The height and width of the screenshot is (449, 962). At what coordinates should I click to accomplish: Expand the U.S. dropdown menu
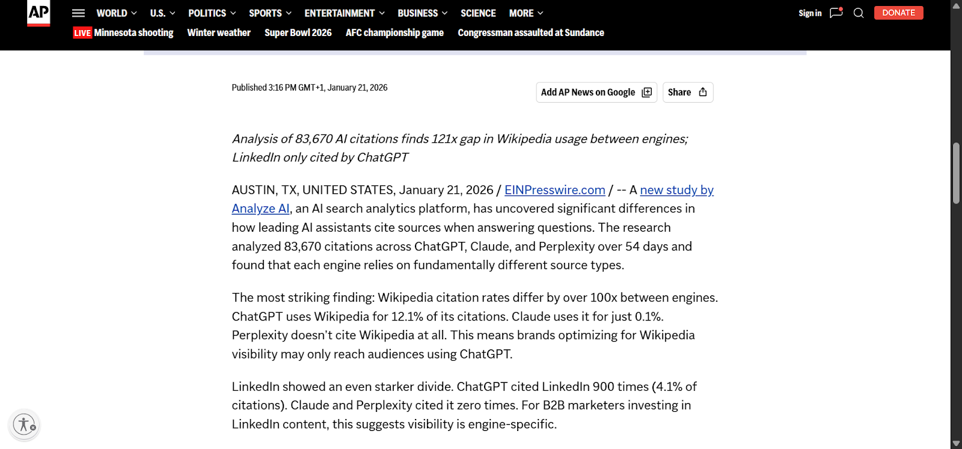tap(162, 13)
